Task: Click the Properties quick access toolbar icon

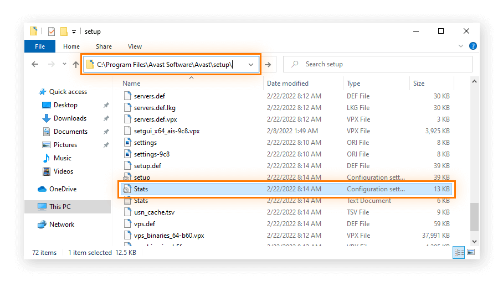Action: click(x=52, y=32)
